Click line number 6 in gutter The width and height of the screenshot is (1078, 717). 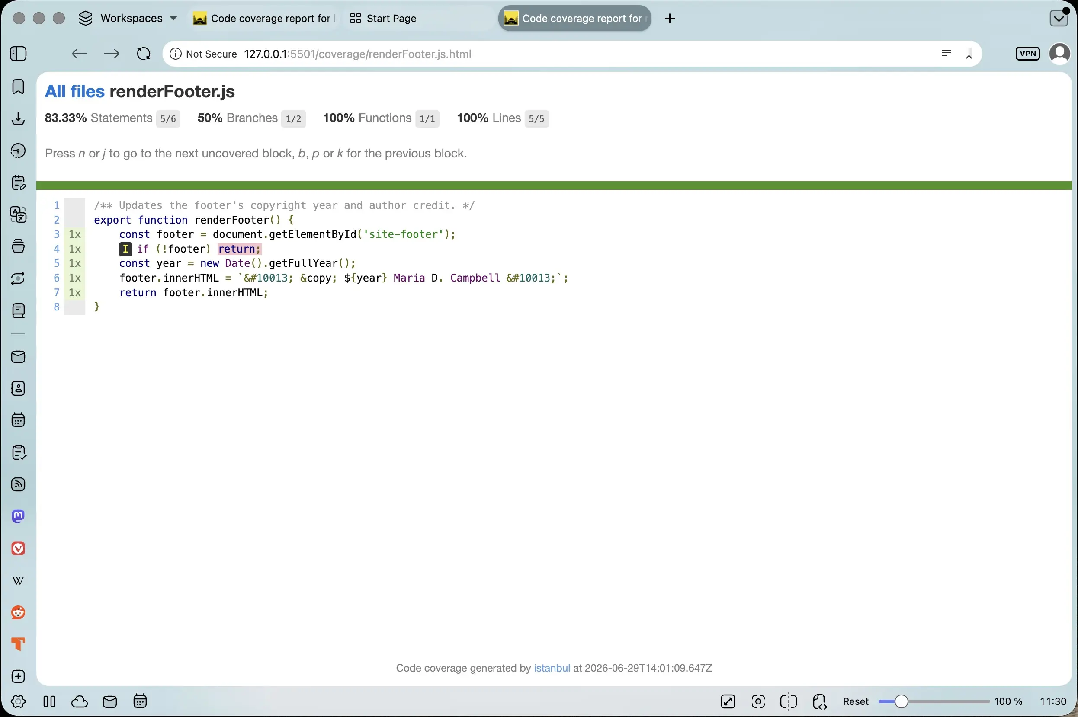57,278
